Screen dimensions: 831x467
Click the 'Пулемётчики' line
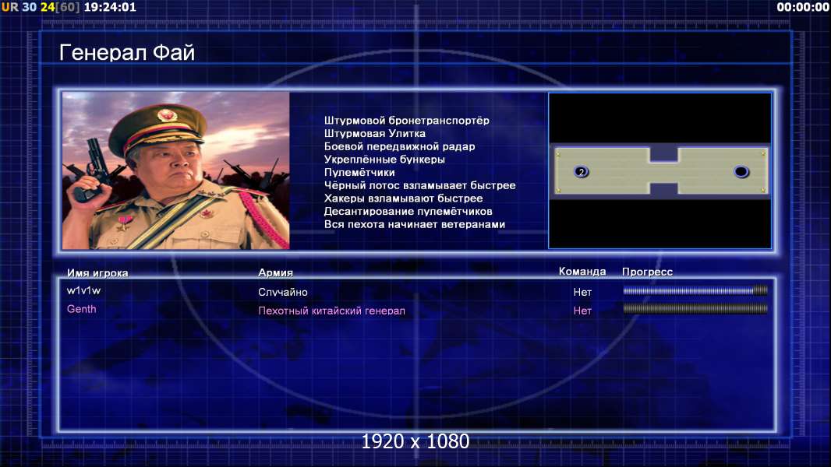[359, 173]
